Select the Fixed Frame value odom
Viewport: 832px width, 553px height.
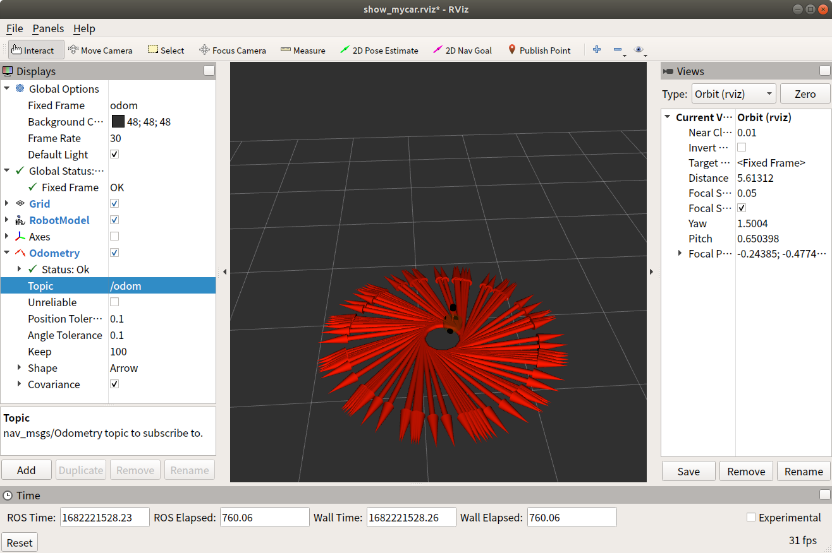[x=124, y=105]
